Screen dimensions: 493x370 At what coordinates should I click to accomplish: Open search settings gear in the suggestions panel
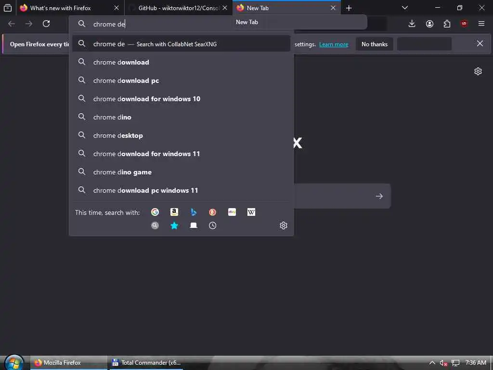tap(284, 225)
